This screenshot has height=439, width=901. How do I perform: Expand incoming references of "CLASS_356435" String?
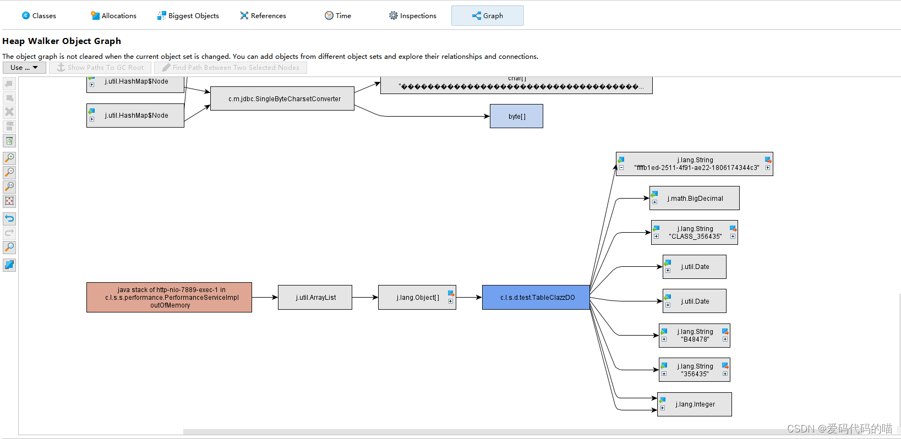point(656,237)
